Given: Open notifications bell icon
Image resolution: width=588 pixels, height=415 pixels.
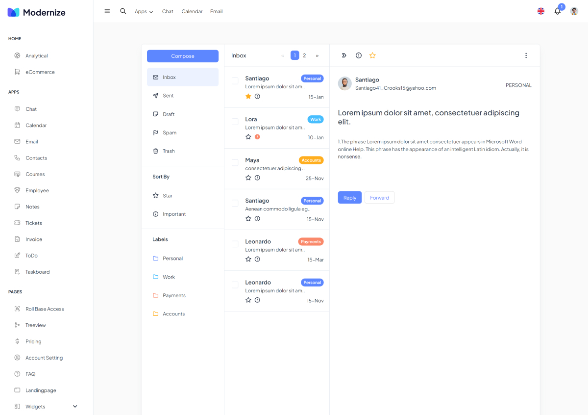Looking at the screenshot, I should pos(557,11).
